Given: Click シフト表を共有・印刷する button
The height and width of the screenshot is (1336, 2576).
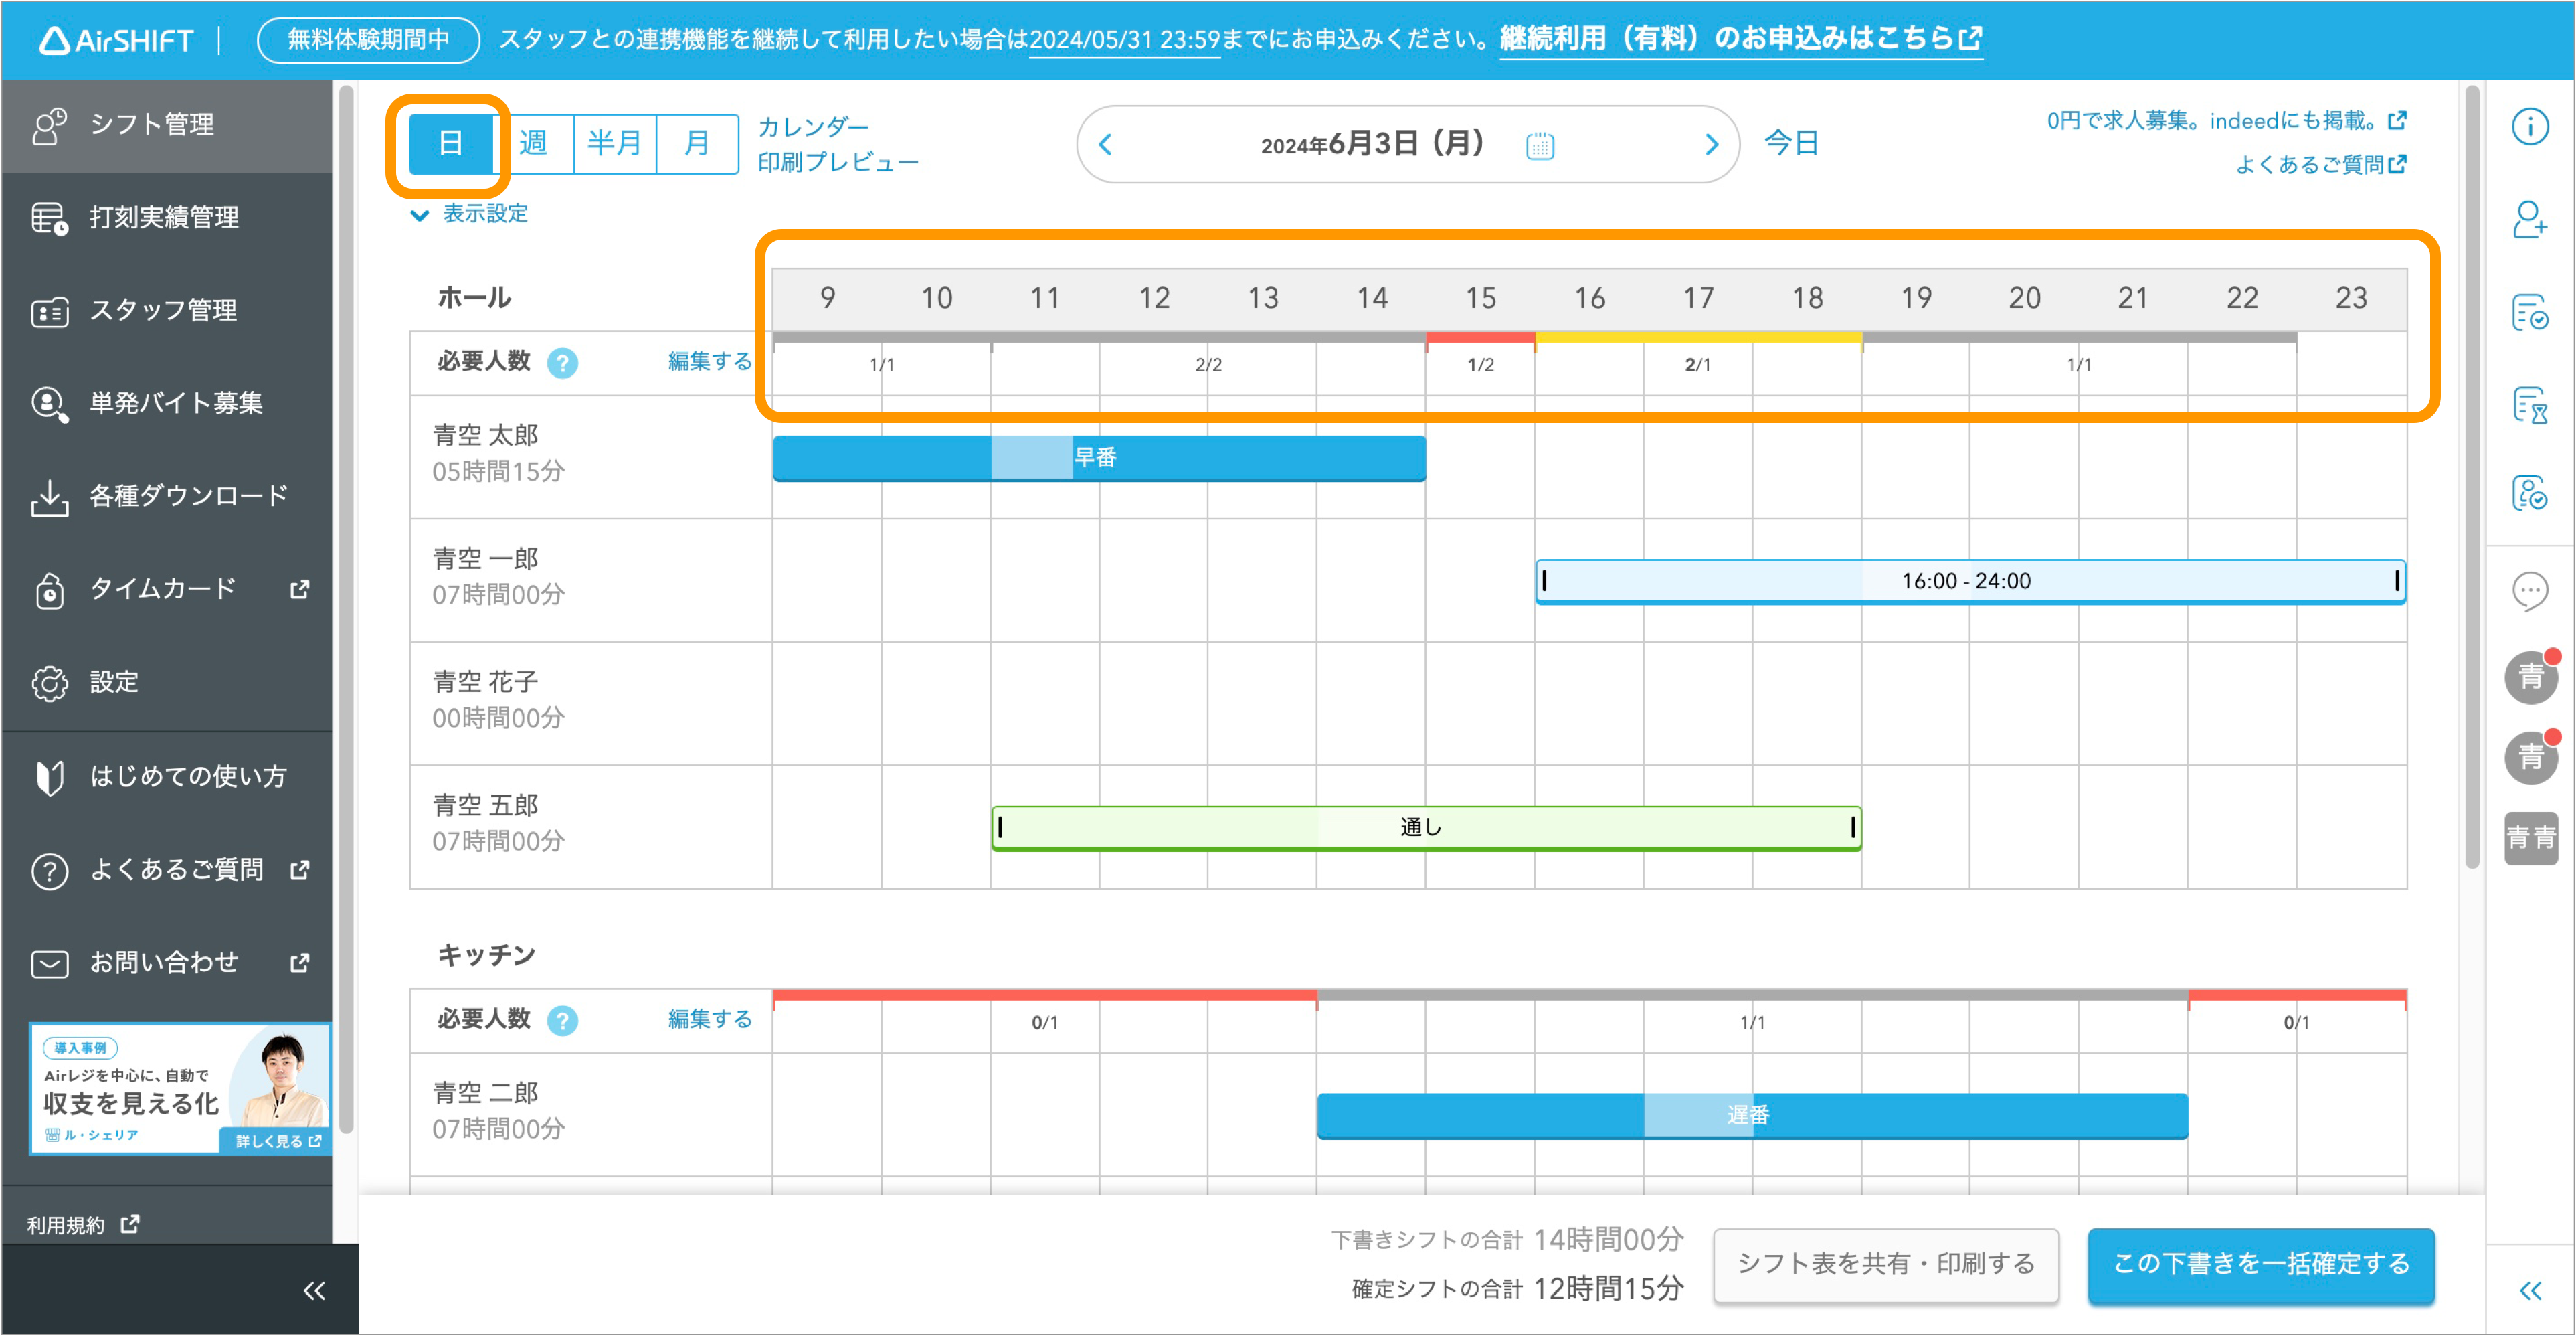Looking at the screenshot, I should pyautogui.click(x=1886, y=1265).
